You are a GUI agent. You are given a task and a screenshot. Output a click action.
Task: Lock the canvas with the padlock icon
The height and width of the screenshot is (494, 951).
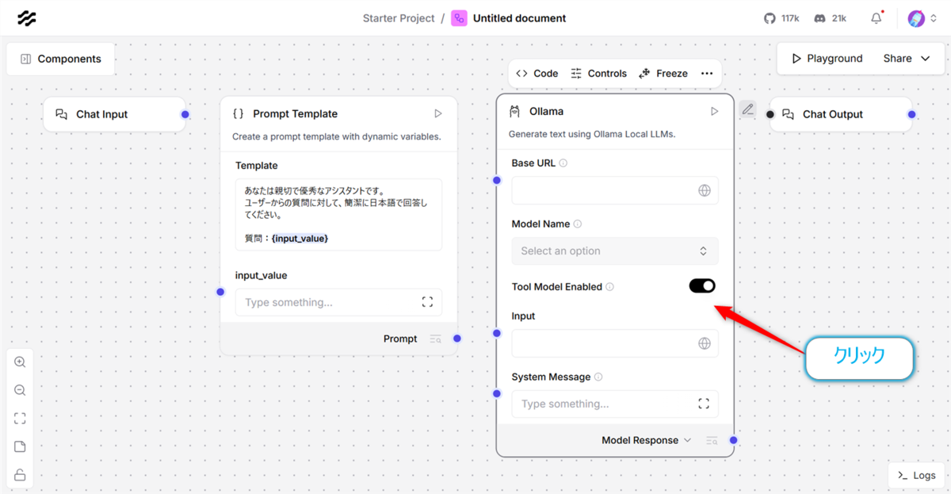[x=20, y=475]
